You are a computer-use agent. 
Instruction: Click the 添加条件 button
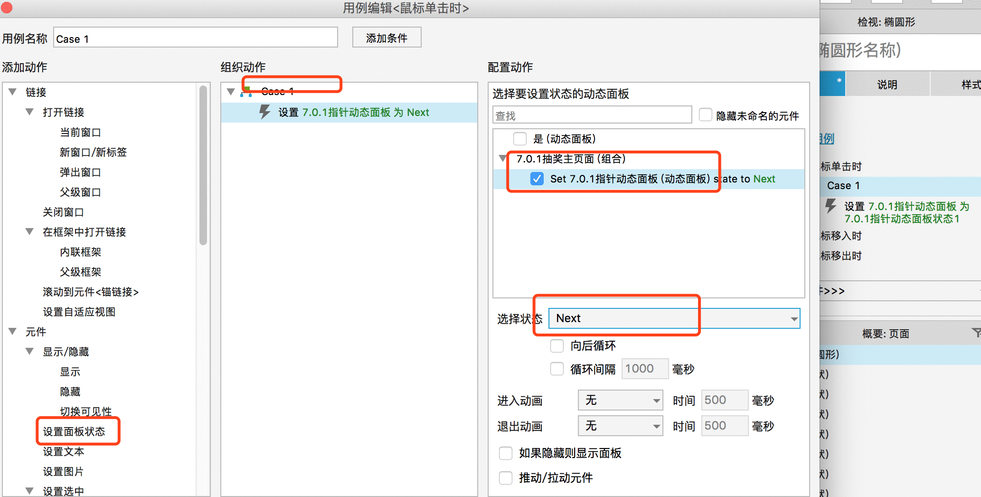(x=387, y=38)
